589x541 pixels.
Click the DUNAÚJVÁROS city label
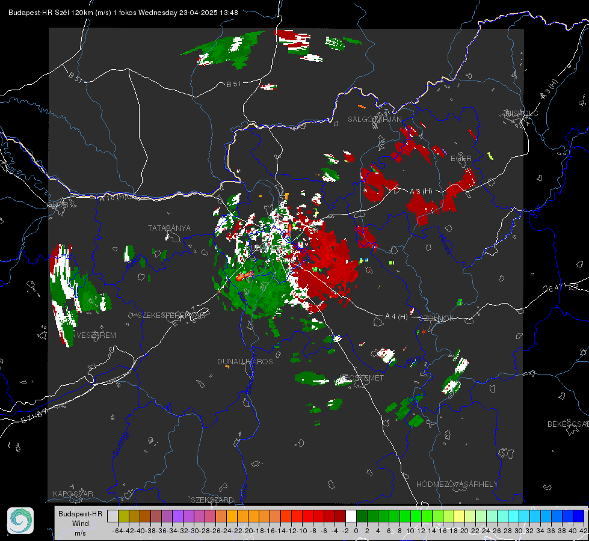pyautogui.click(x=245, y=361)
